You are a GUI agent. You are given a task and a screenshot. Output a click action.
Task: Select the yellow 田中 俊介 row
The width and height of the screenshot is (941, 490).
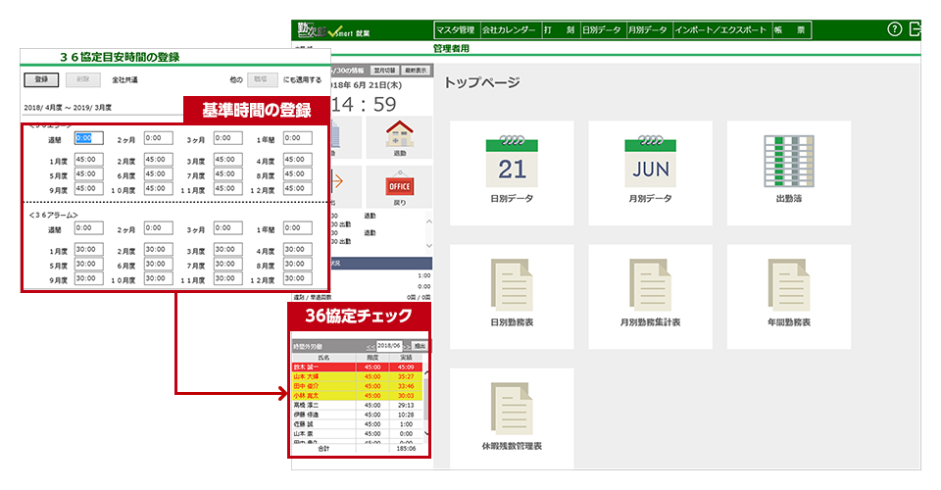point(357,386)
